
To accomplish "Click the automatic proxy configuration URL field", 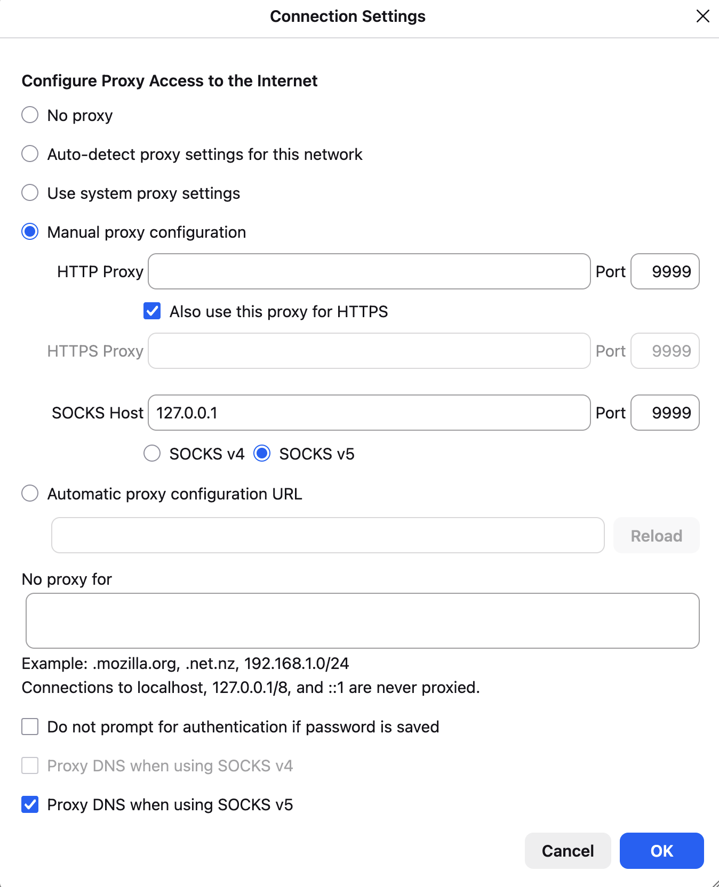I will point(328,535).
